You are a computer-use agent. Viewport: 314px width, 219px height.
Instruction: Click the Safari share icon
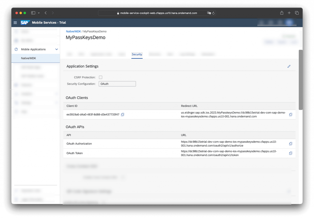(282, 13)
